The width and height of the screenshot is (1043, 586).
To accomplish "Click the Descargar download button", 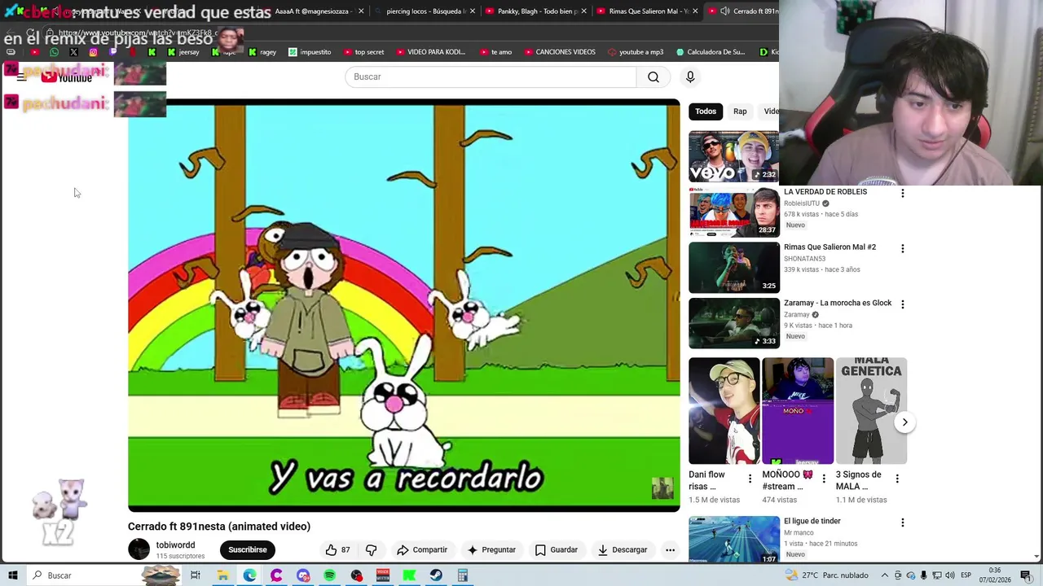I will [623, 550].
